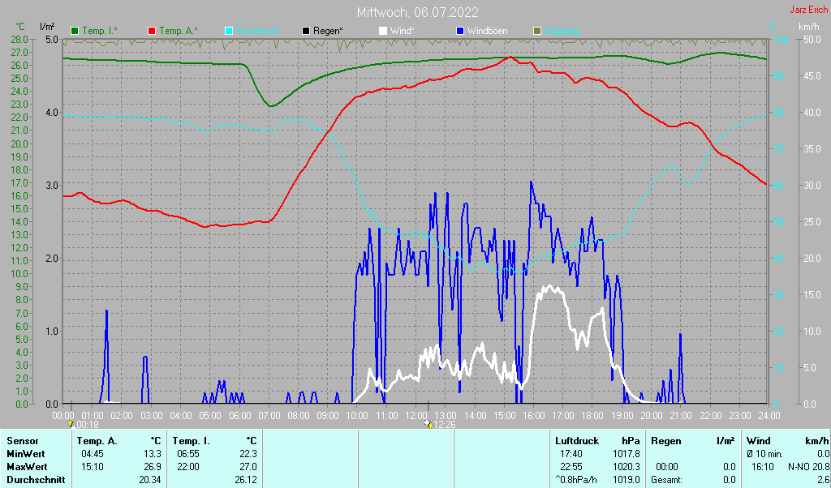Click the 'Temp. I.' column header in table
This screenshot has height=488, width=831.
(192, 441)
